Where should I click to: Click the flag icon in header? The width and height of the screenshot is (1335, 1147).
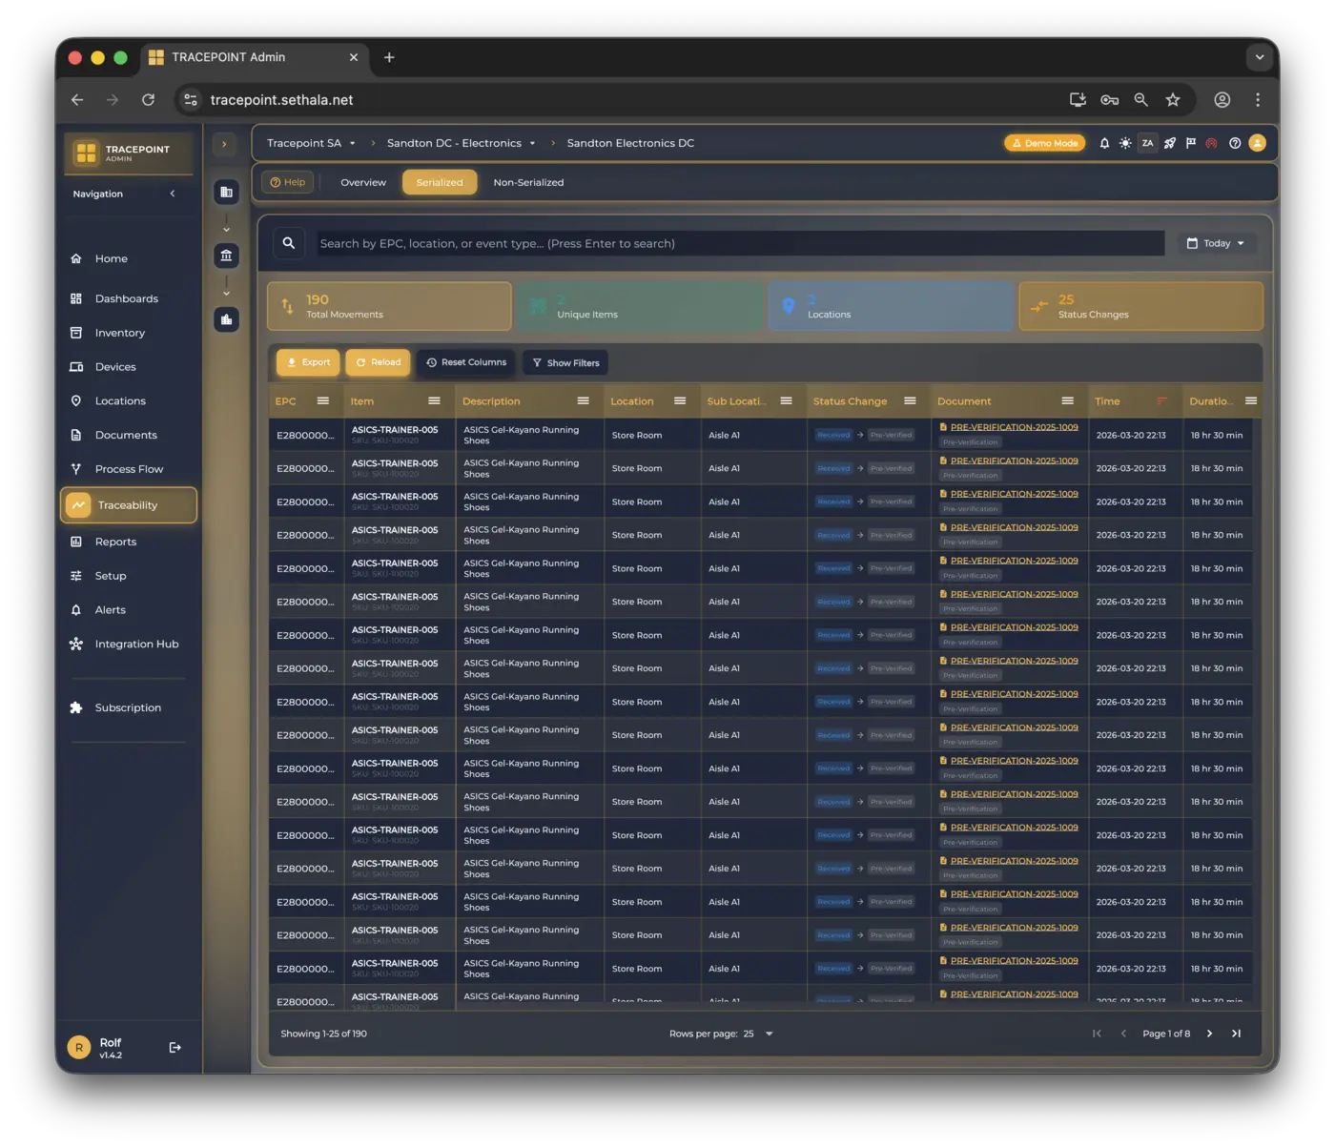tap(1190, 143)
